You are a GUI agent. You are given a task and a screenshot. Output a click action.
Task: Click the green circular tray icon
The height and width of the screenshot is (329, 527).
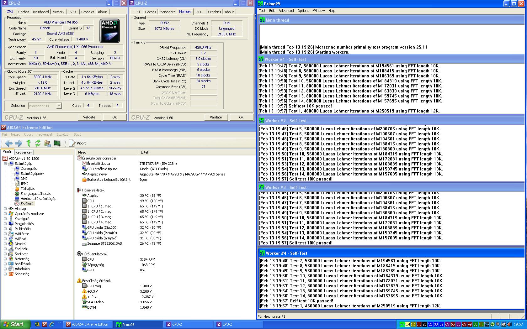(492, 324)
